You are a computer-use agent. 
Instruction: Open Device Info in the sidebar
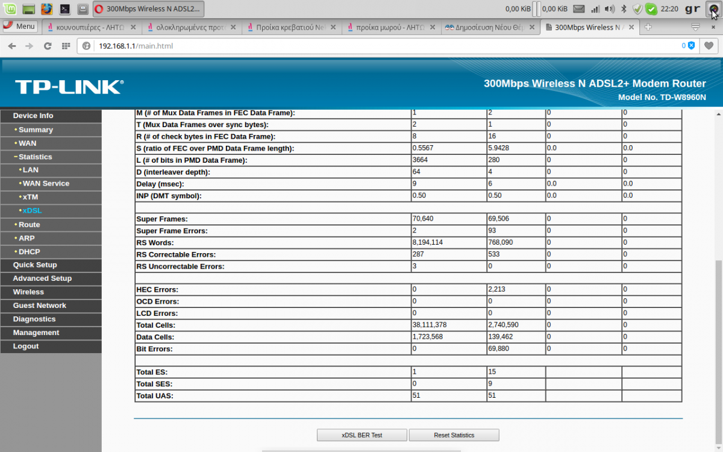click(x=51, y=116)
